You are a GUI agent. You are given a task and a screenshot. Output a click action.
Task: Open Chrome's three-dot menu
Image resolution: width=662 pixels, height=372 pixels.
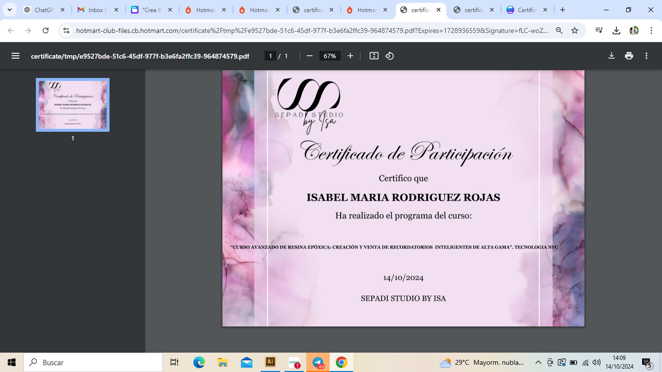650,31
